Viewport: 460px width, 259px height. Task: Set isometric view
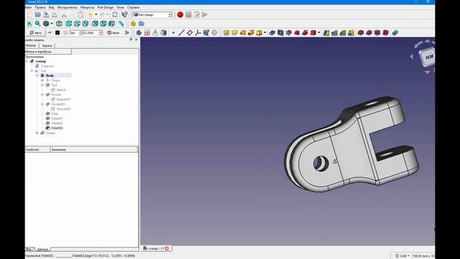(x=59, y=24)
